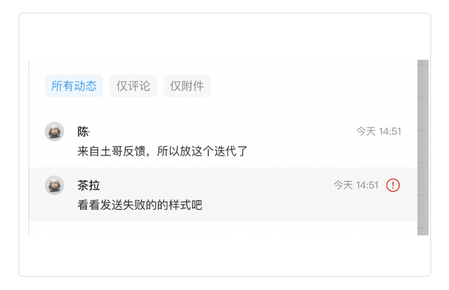Select the comment 看看发送失败的的样式吧

pos(140,205)
